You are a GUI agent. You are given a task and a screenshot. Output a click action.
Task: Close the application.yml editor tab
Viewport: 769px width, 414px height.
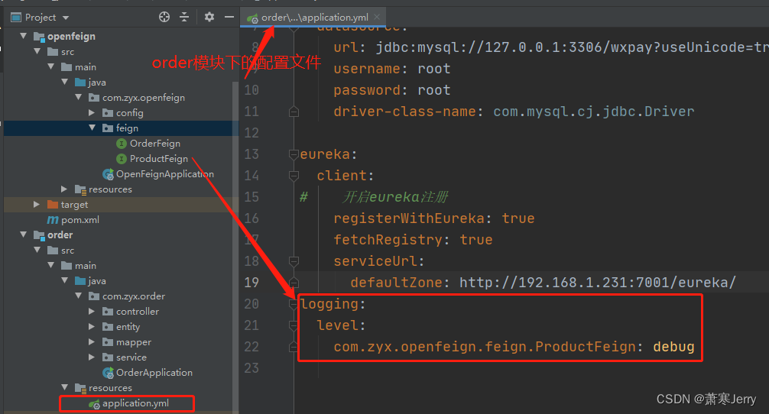tap(377, 17)
